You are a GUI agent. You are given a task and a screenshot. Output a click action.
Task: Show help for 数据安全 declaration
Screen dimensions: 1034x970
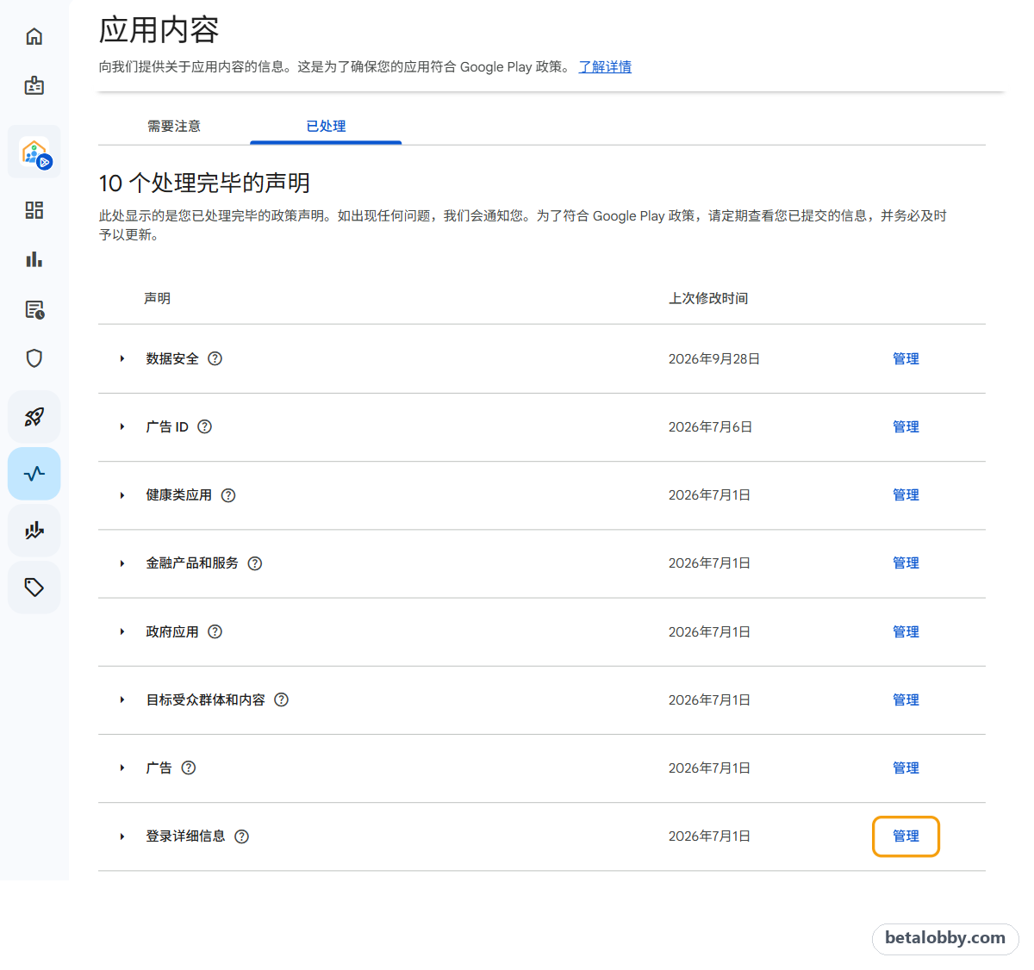pyautogui.click(x=215, y=358)
